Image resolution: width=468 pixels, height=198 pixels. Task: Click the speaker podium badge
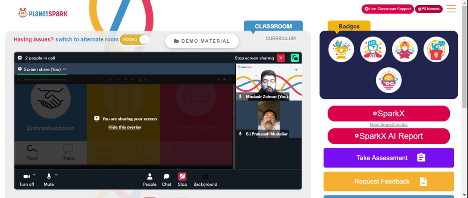coord(436,49)
